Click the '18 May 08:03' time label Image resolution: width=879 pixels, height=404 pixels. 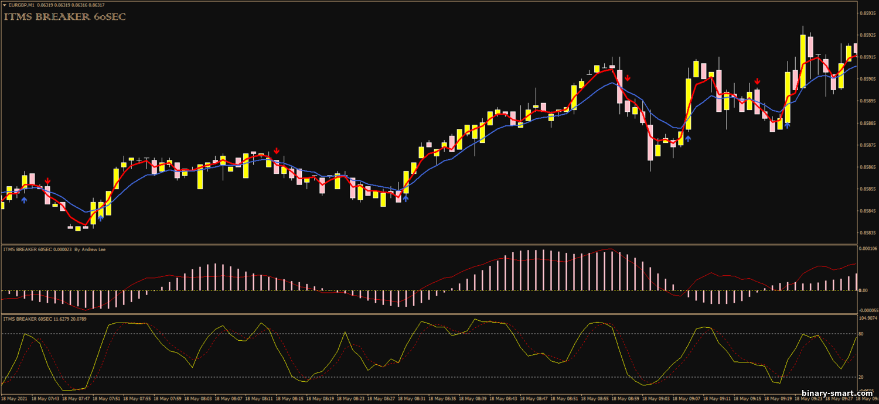coord(198,398)
